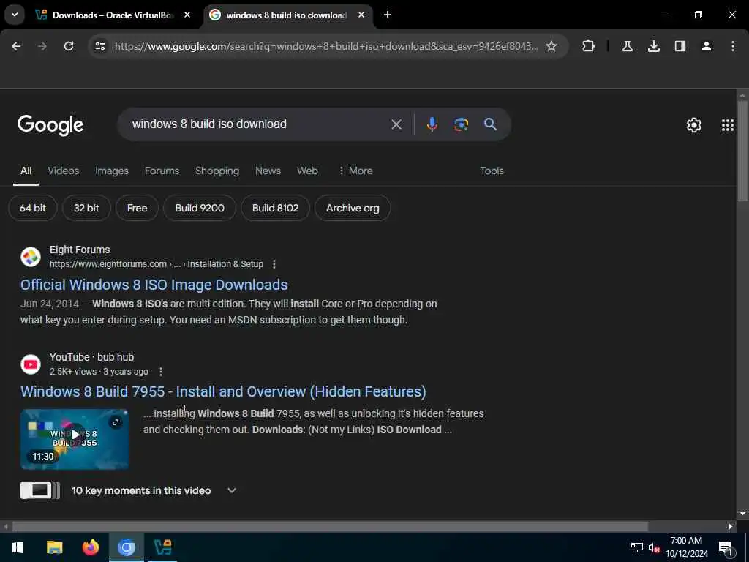Viewport: 749px width, 562px height.
Task: Go back to the previous page
Action: [16, 46]
